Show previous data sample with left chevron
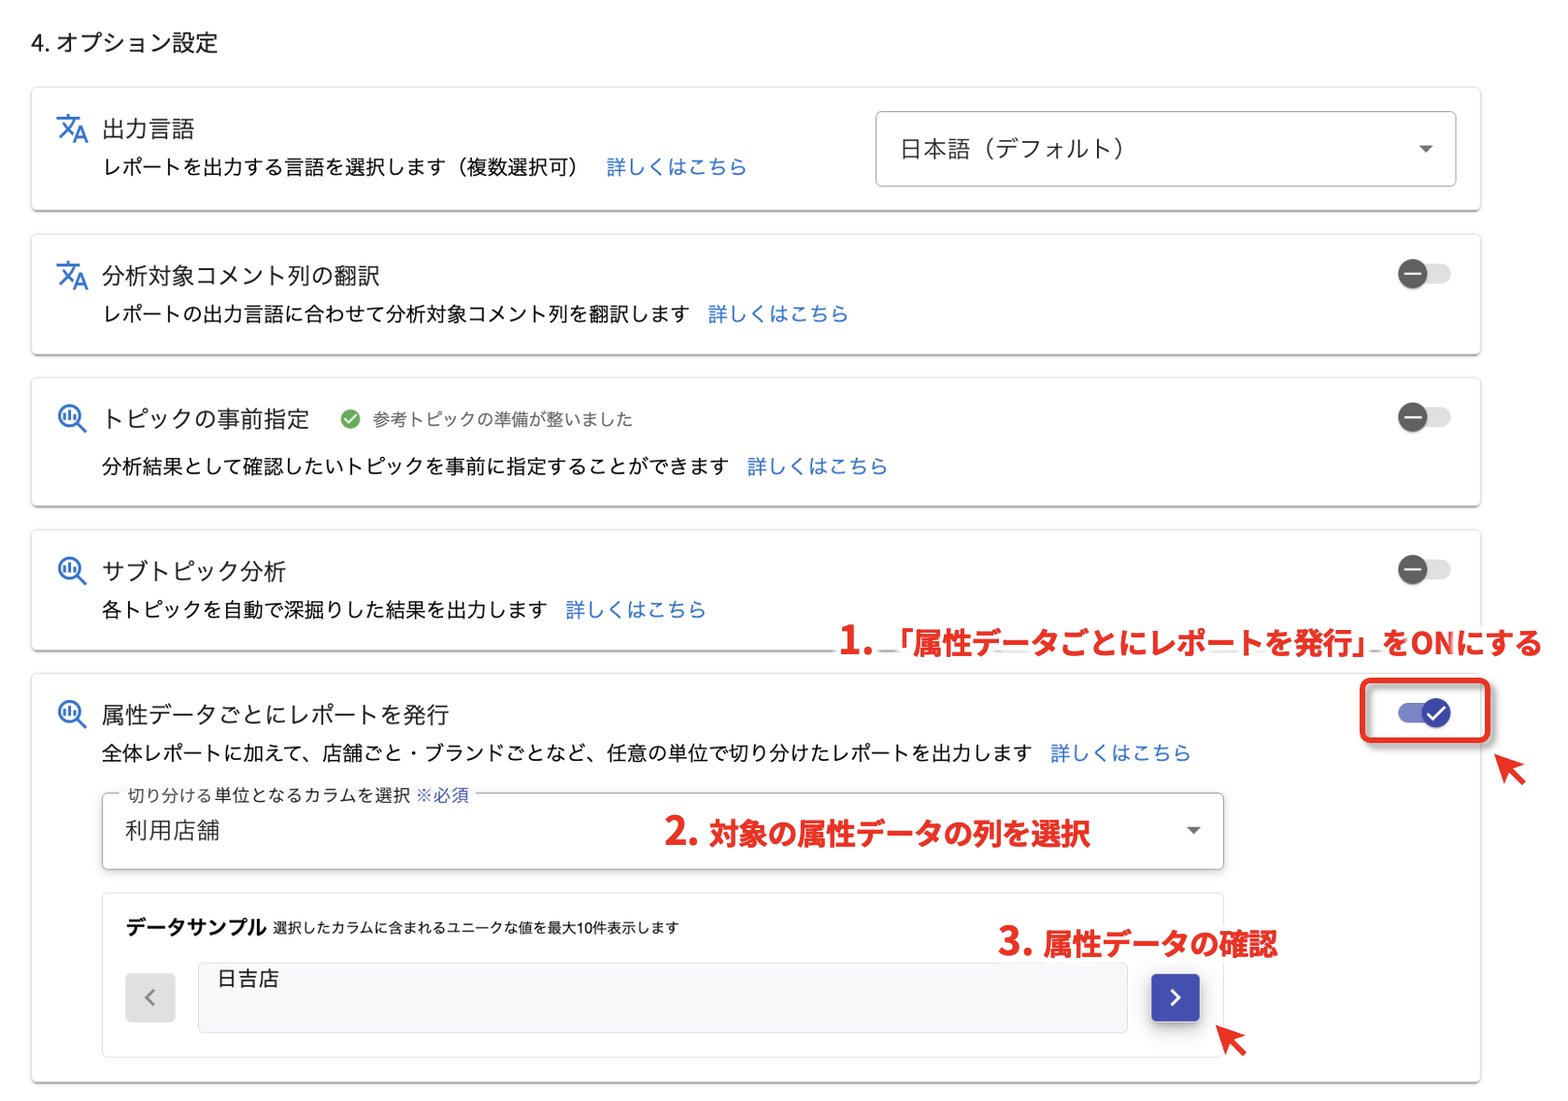This screenshot has width=1568, height=1101. click(150, 997)
